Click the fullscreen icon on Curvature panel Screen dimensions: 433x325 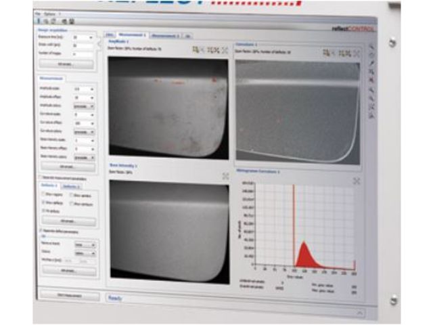[x=357, y=53]
